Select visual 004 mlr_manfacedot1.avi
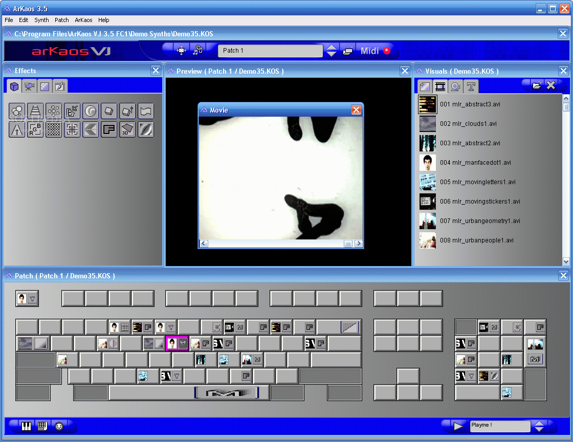 point(490,162)
